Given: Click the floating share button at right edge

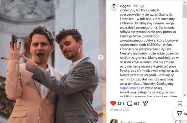Looking at the screenshot, I should tap(180, 114).
